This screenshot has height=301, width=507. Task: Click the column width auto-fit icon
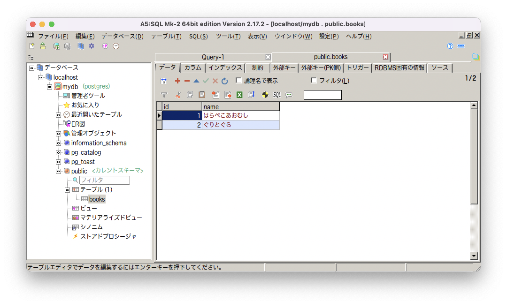[164, 81]
